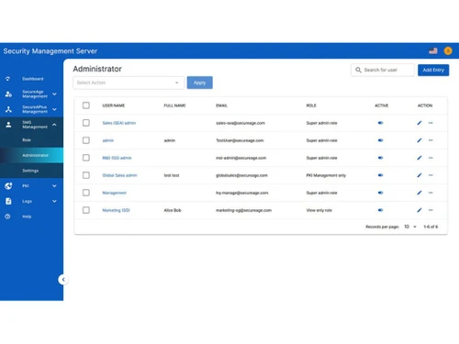Image resolution: width=459 pixels, height=344 pixels.
Task: Open the Select Action dropdown
Action: [x=129, y=83]
